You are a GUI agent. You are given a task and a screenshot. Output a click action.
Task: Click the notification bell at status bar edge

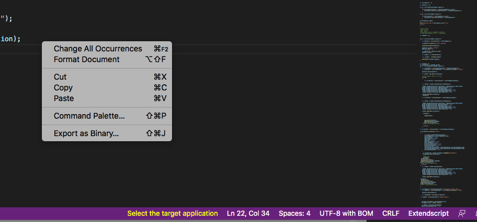pos(475,214)
